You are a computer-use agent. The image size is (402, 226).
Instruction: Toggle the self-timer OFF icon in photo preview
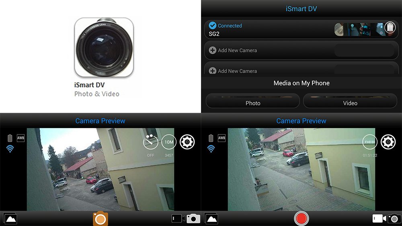click(150, 142)
